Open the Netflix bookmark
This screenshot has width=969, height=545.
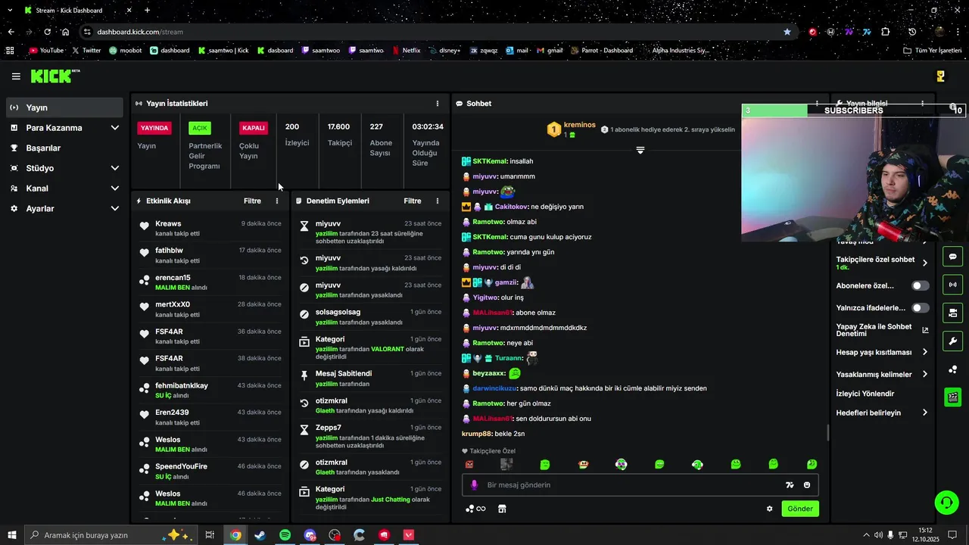[x=407, y=51]
